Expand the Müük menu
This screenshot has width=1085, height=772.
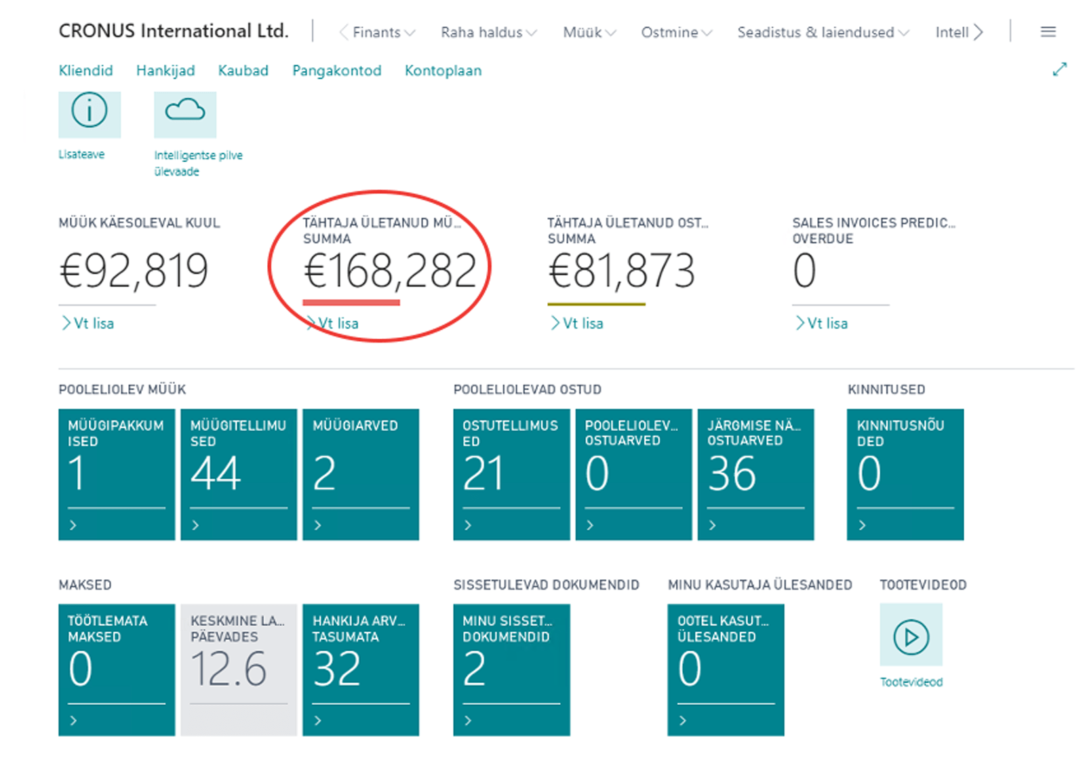click(589, 33)
